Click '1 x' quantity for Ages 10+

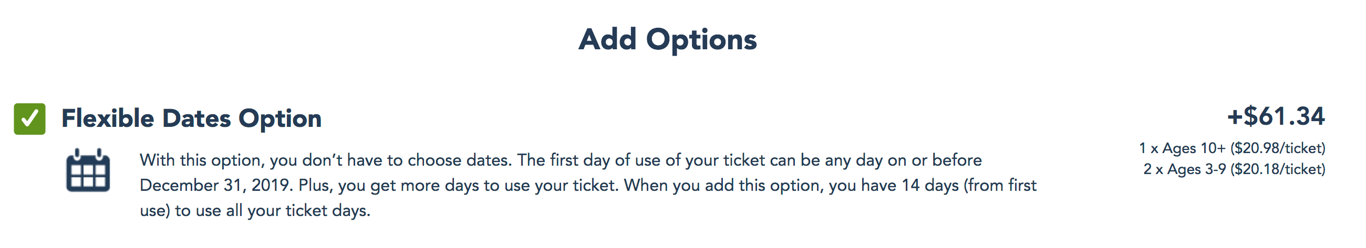1147,148
